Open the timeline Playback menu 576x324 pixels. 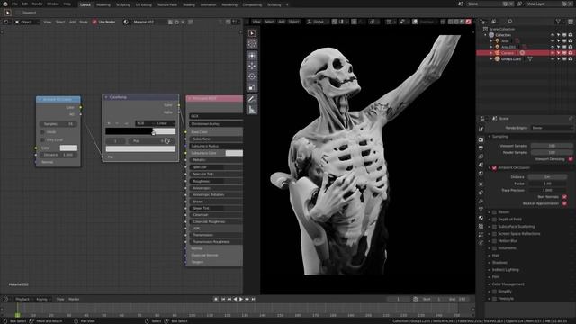point(22,300)
